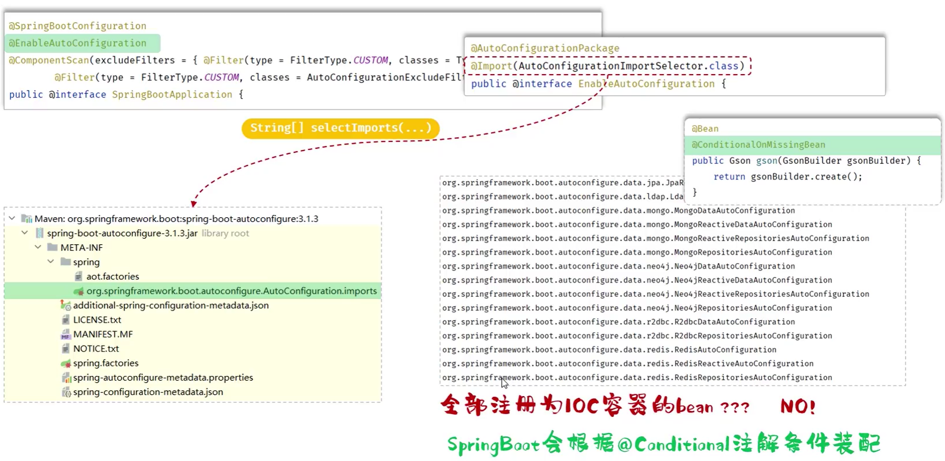
Task: Click the @ComponentScan annotation text
Action: (x=49, y=60)
